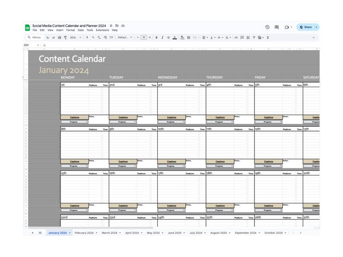Viewport: 343px width, 257px height.
Task: Create a filter
Action: 254,38
